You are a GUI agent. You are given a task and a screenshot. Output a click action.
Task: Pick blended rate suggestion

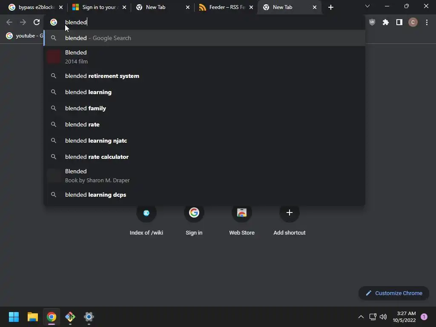204,124
